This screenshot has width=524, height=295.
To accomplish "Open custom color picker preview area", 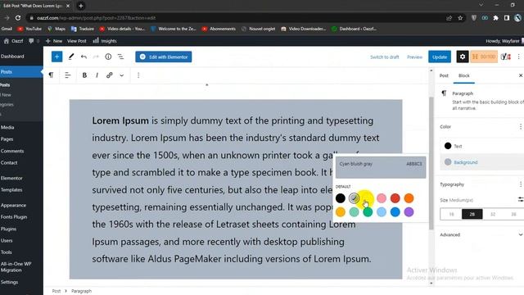I will coord(381,167).
